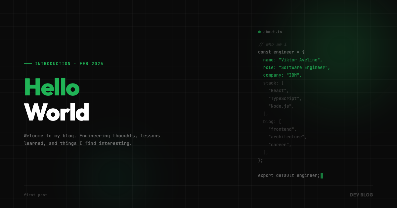Select the "Software Engineer" role value
This screenshot has width=397, height=208.
304,68
